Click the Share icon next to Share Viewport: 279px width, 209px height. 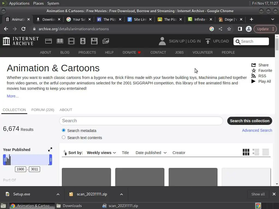pos(254,65)
